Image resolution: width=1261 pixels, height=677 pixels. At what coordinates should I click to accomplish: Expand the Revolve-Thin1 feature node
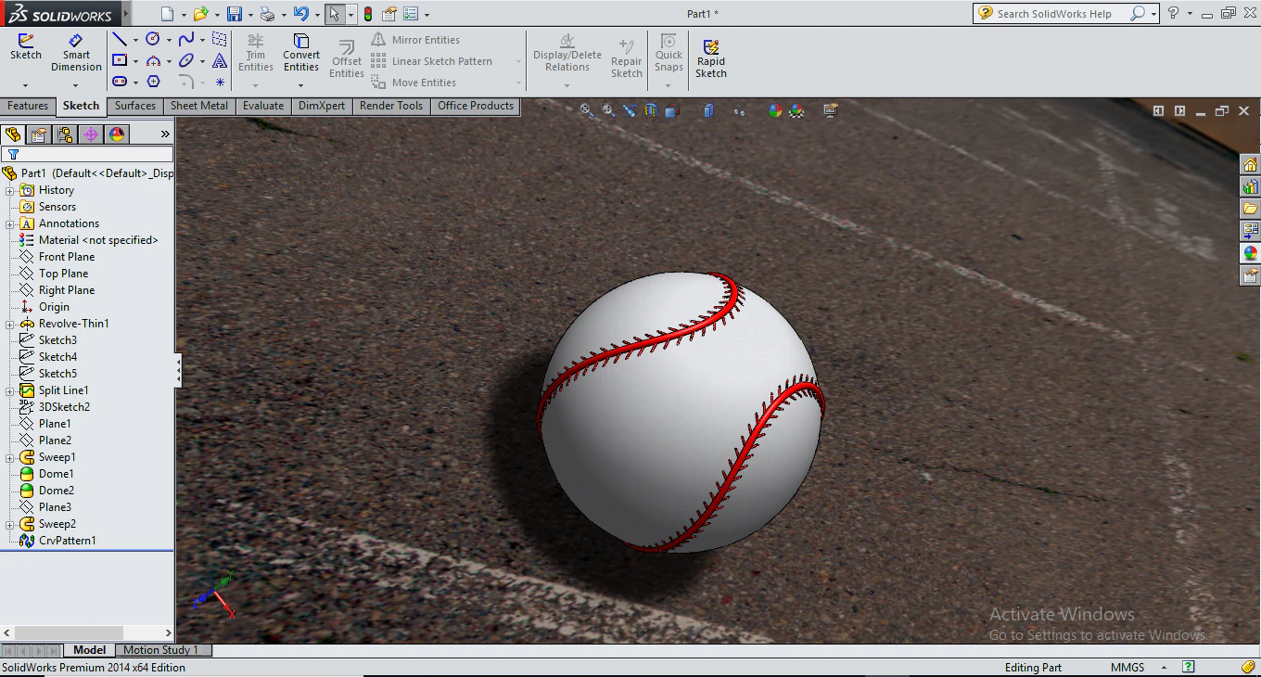(10, 324)
